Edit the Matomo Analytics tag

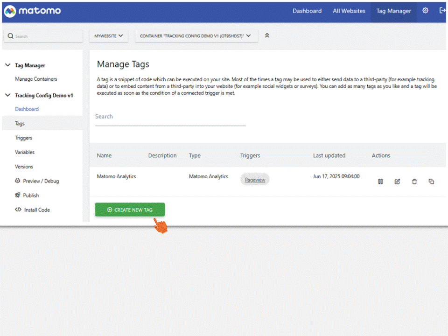tap(397, 182)
